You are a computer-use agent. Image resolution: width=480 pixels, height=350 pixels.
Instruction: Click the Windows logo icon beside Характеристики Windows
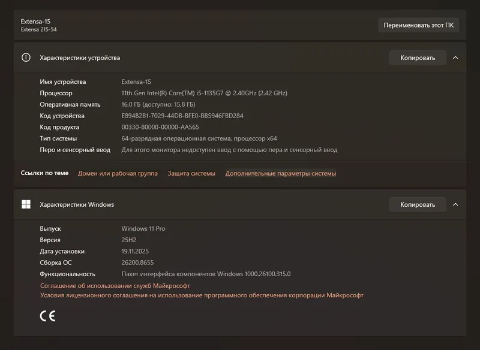(26, 204)
